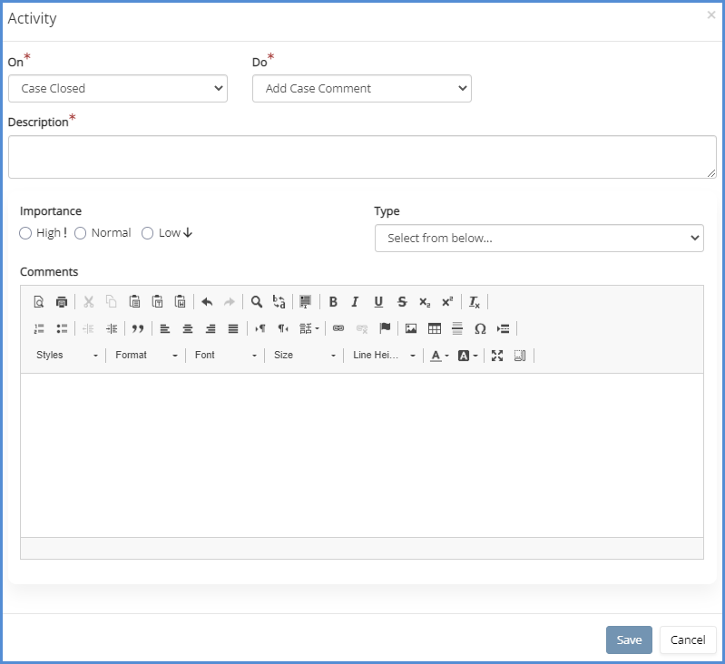725x664 pixels.
Task: Toggle italic text formatting
Action: (x=356, y=302)
